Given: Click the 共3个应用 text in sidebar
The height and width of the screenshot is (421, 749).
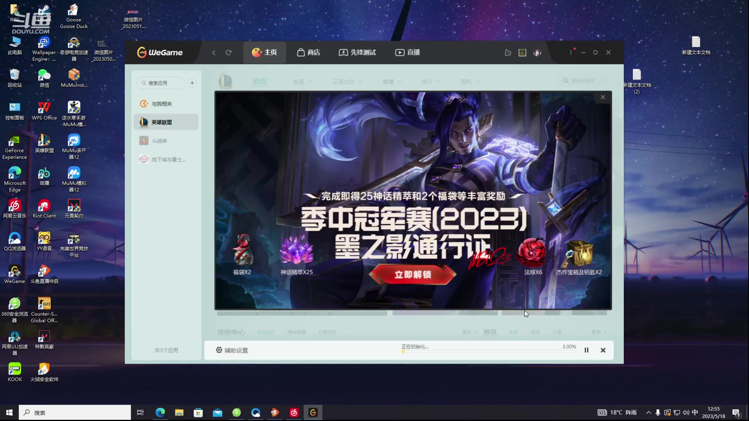Looking at the screenshot, I should coord(166,350).
